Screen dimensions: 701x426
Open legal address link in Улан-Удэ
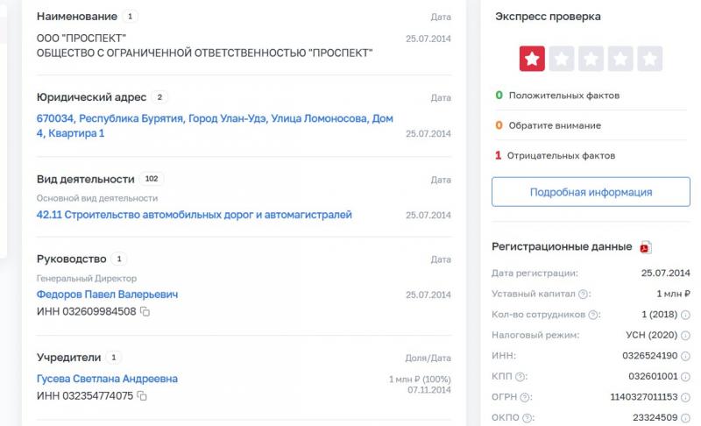[215, 125]
